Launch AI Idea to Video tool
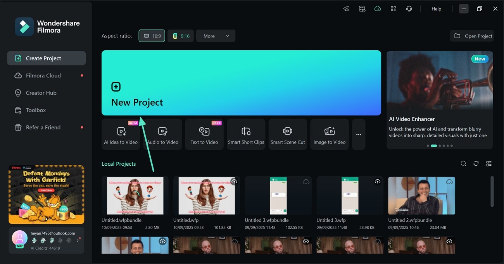This screenshot has height=264, width=504. click(x=121, y=134)
